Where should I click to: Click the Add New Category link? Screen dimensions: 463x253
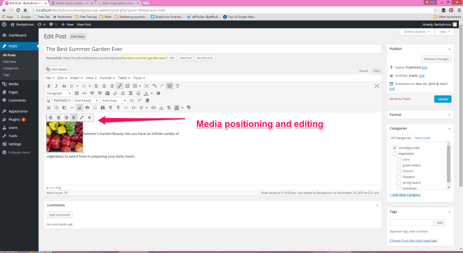405,195
